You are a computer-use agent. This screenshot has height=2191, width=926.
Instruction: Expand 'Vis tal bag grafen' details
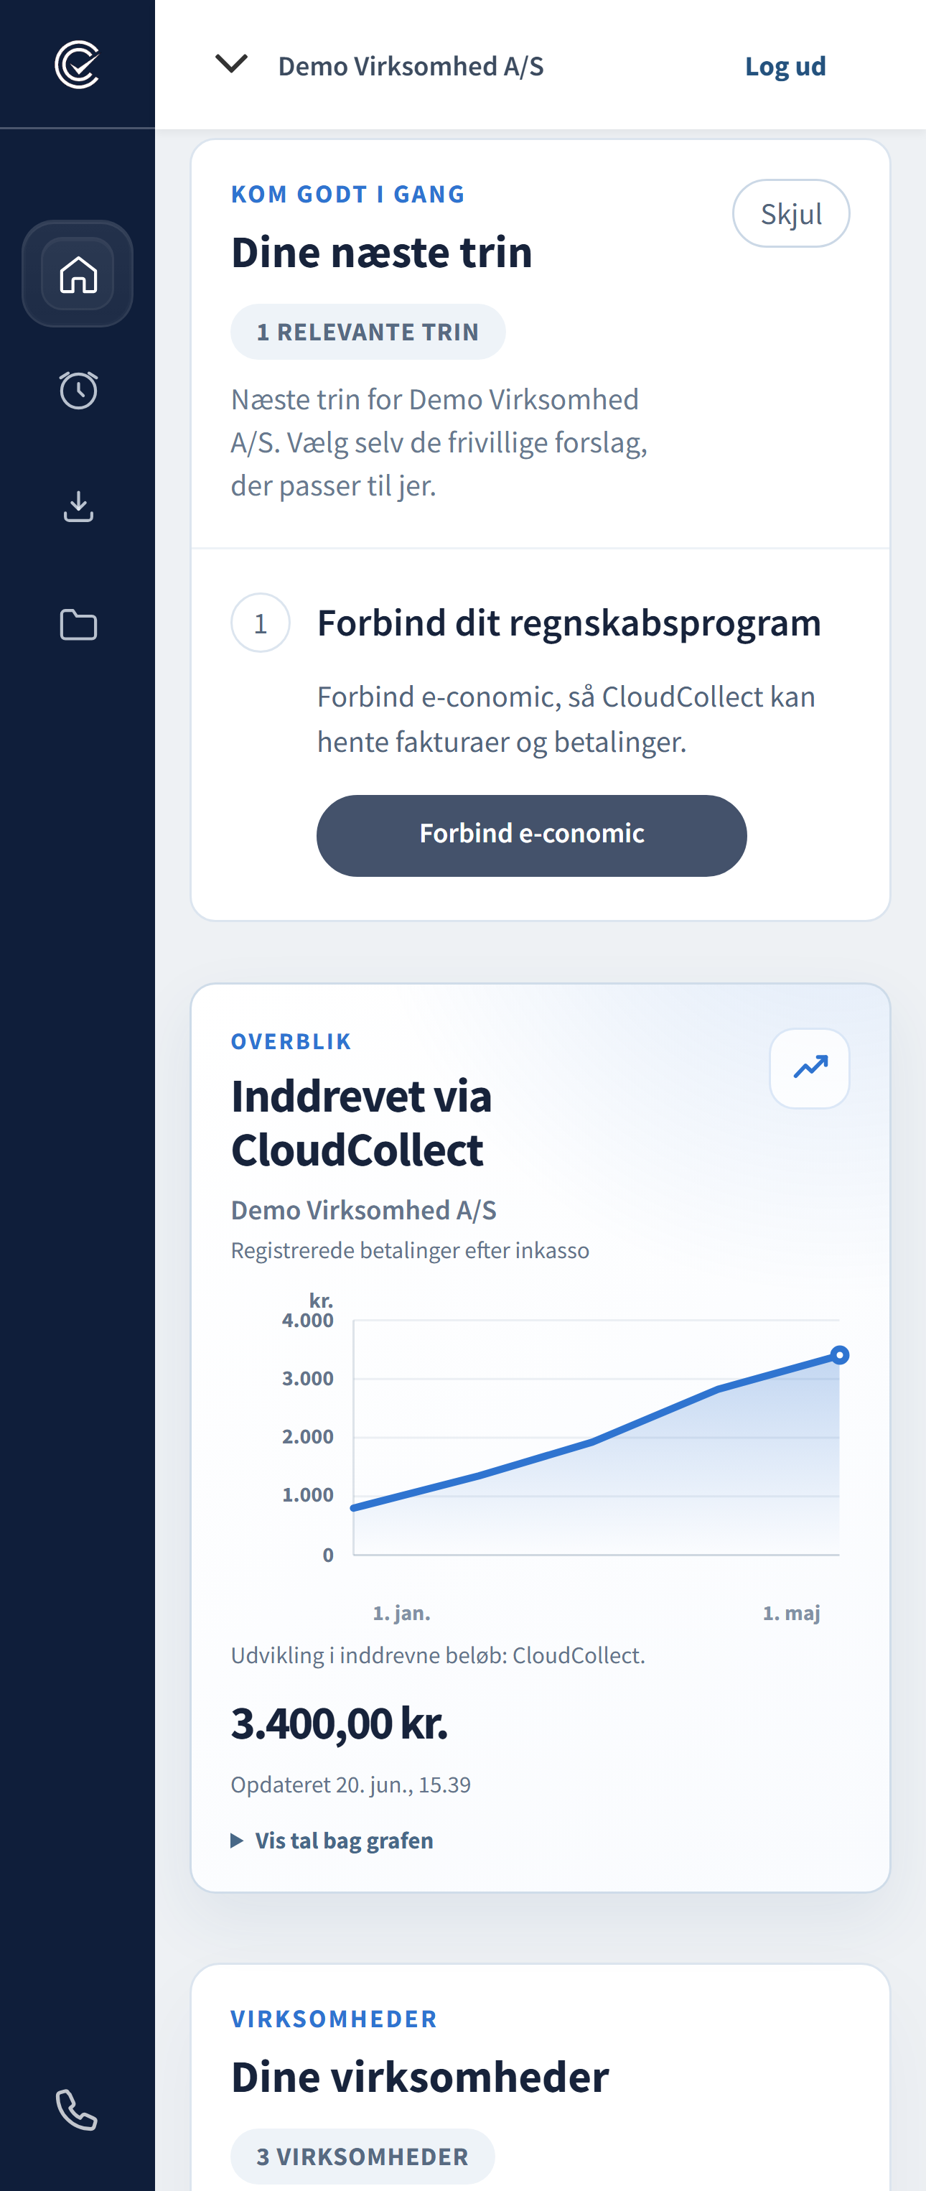[332, 1840]
